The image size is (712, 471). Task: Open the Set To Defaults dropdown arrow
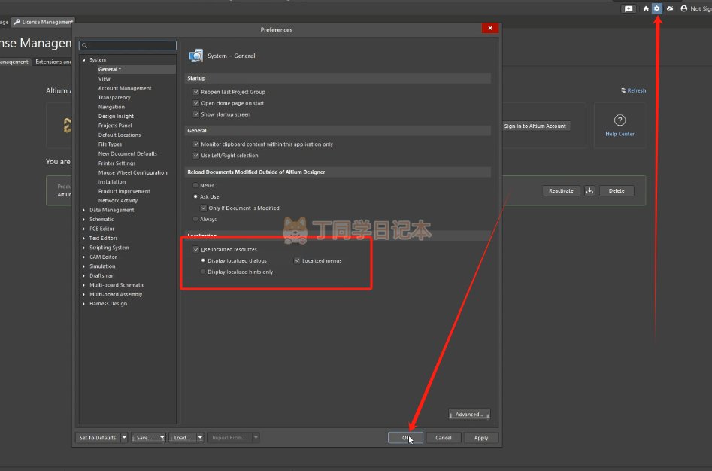point(124,437)
